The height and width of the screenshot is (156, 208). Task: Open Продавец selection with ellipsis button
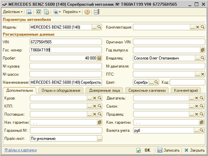[192, 114]
